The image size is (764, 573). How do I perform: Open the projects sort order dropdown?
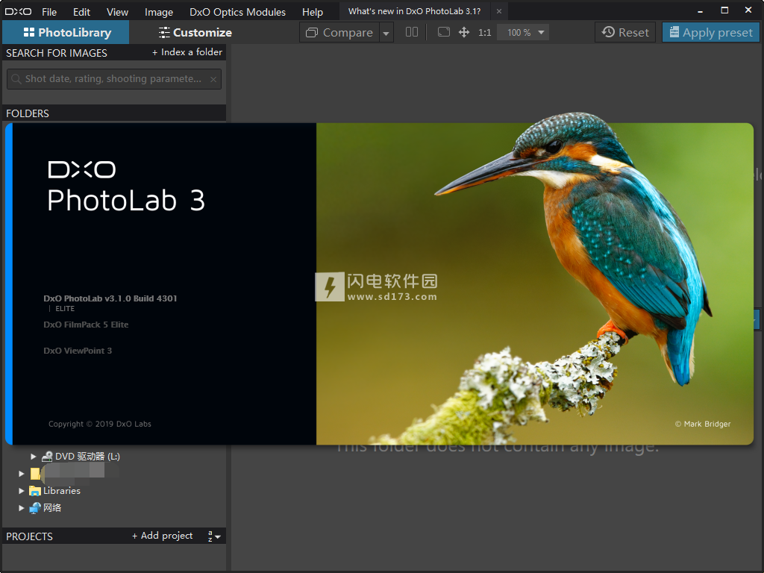click(214, 536)
